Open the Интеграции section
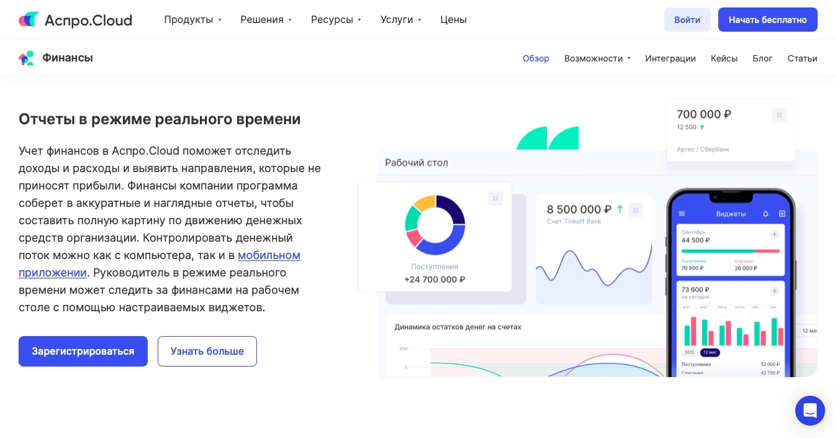Image resolution: width=835 pixels, height=438 pixels. click(x=670, y=58)
